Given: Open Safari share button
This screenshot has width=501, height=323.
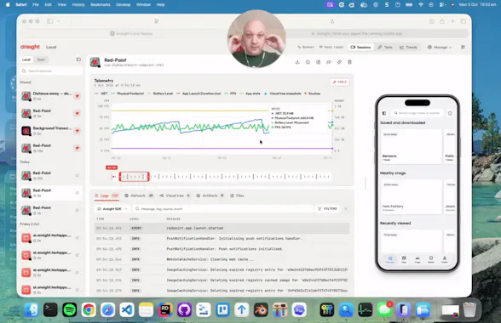Looking at the screenshot, I should point(442,21).
